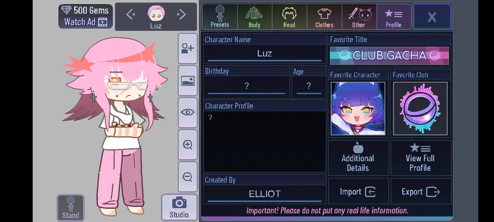This screenshot has width=494, height=222.
Task: Open the background image picker icon
Action: pos(188,81)
